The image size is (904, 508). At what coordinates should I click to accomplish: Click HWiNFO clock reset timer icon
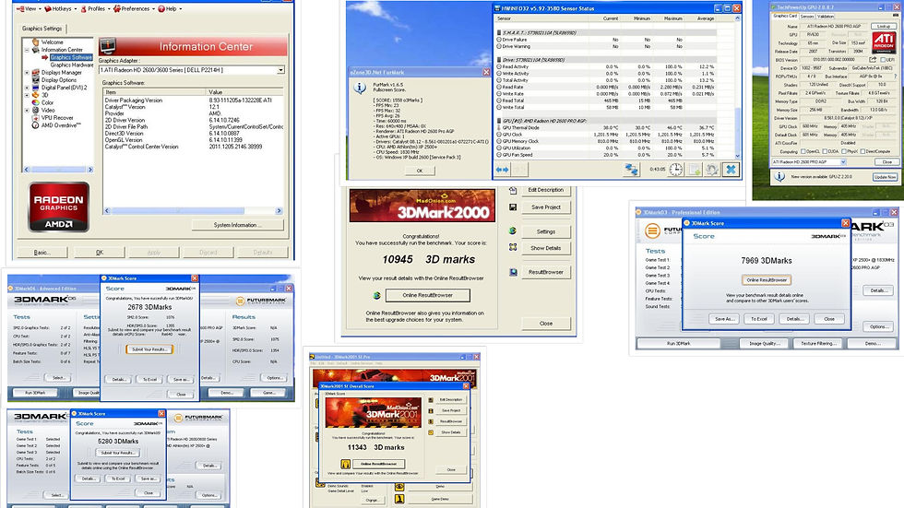coord(675,170)
